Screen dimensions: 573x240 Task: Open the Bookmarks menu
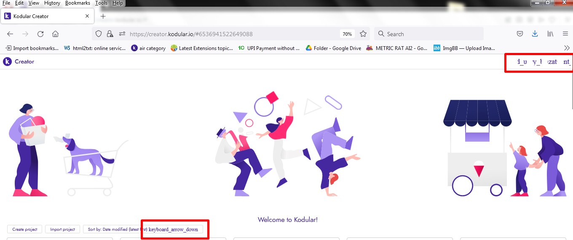78,3
